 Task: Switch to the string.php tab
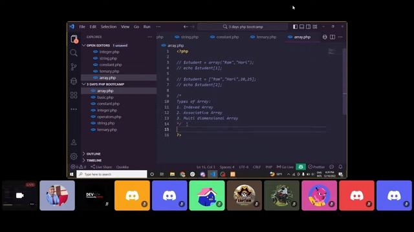click(x=187, y=37)
